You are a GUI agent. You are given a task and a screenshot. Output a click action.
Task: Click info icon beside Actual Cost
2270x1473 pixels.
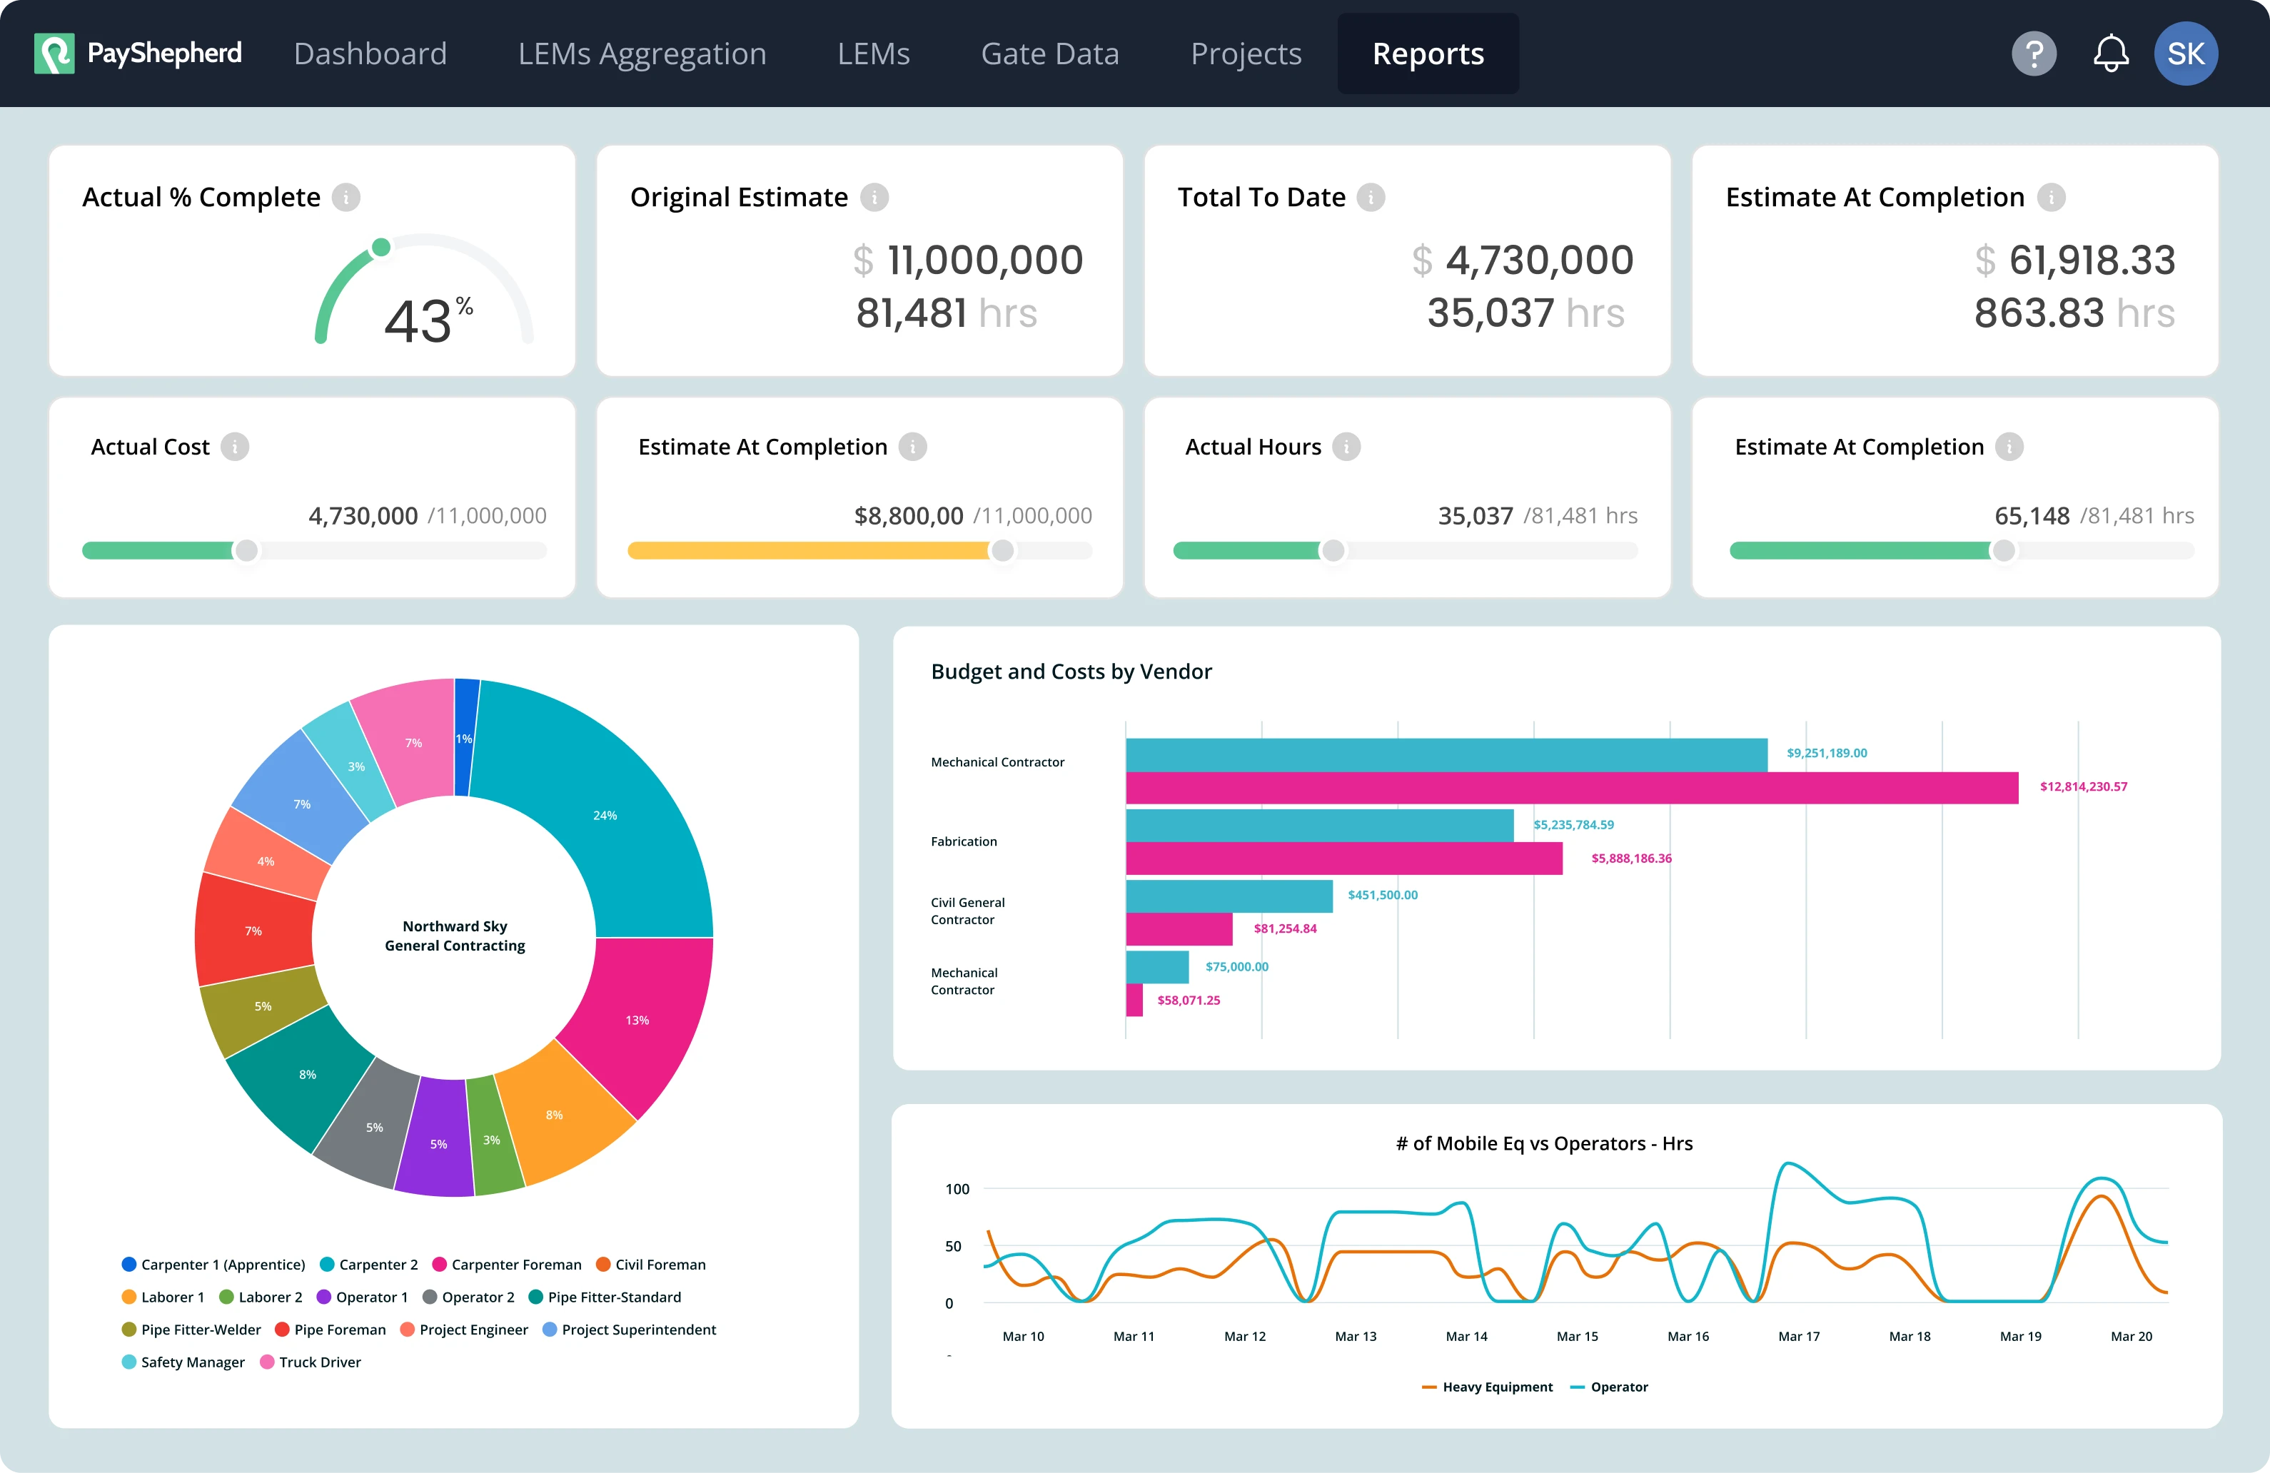click(x=235, y=447)
